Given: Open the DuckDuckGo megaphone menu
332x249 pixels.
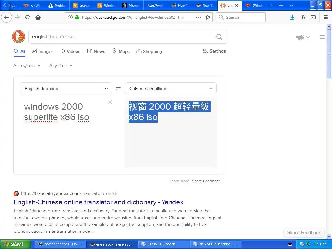Looking at the screenshot, I should click(x=302, y=37).
